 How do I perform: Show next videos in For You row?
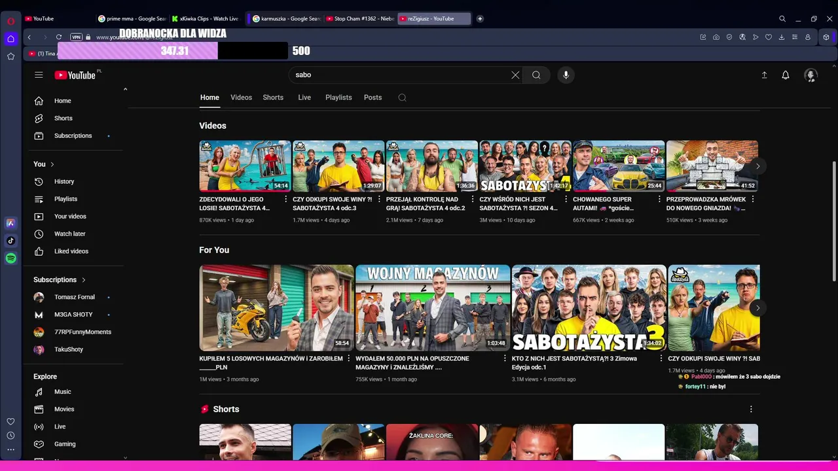pyautogui.click(x=757, y=308)
